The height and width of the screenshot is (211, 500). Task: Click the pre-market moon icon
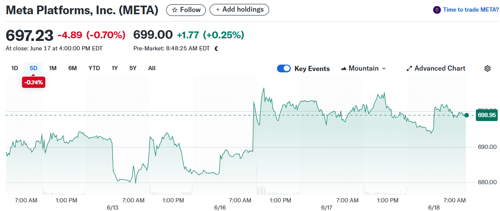pos(217,49)
